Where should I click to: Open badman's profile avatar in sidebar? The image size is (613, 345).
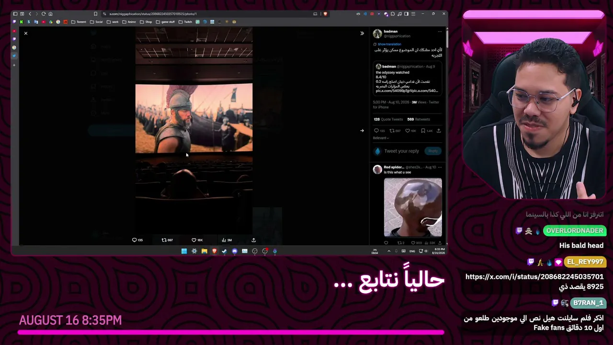point(377,34)
